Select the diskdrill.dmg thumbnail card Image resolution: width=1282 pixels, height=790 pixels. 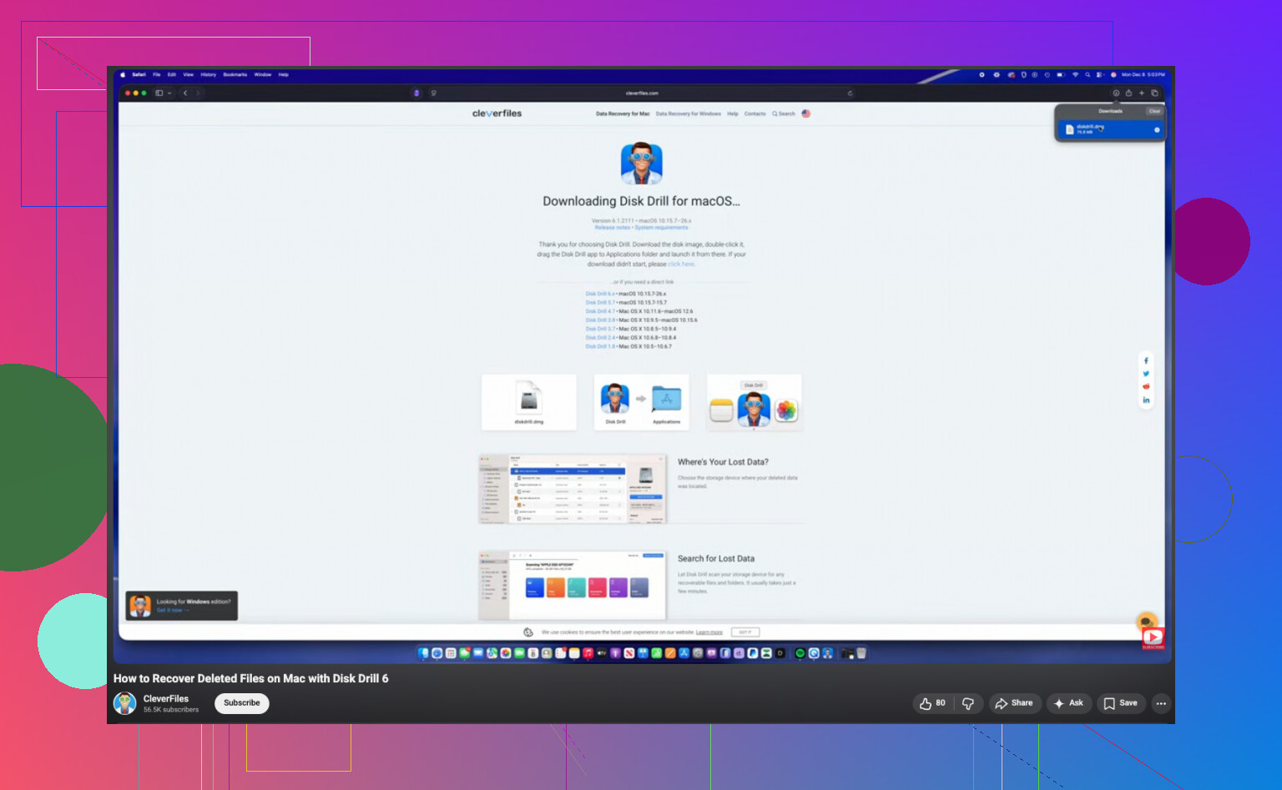click(529, 402)
